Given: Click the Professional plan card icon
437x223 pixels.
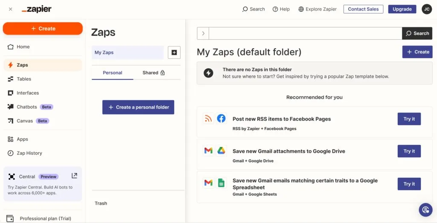Looking at the screenshot, I should click(x=10, y=219).
